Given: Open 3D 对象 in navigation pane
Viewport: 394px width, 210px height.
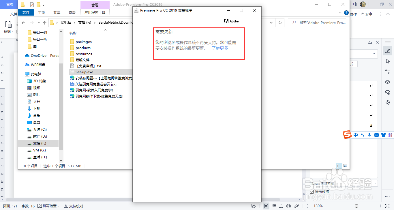Looking at the screenshot, I should pyautogui.click(x=36, y=81).
